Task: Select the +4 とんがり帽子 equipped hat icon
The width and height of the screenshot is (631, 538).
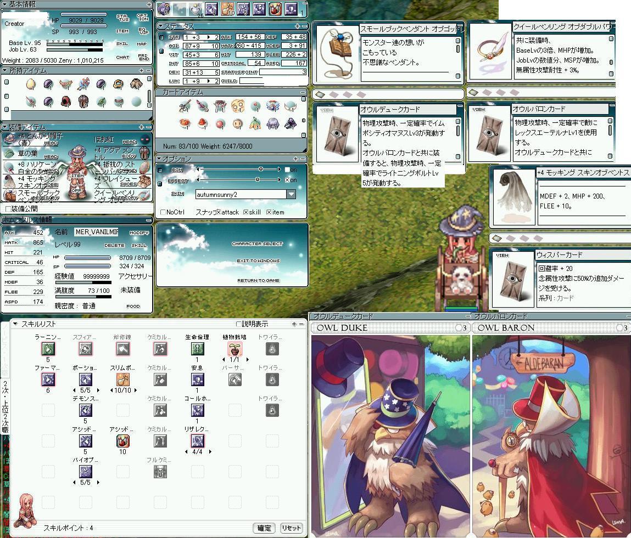Action: click(x=9, y=139)
